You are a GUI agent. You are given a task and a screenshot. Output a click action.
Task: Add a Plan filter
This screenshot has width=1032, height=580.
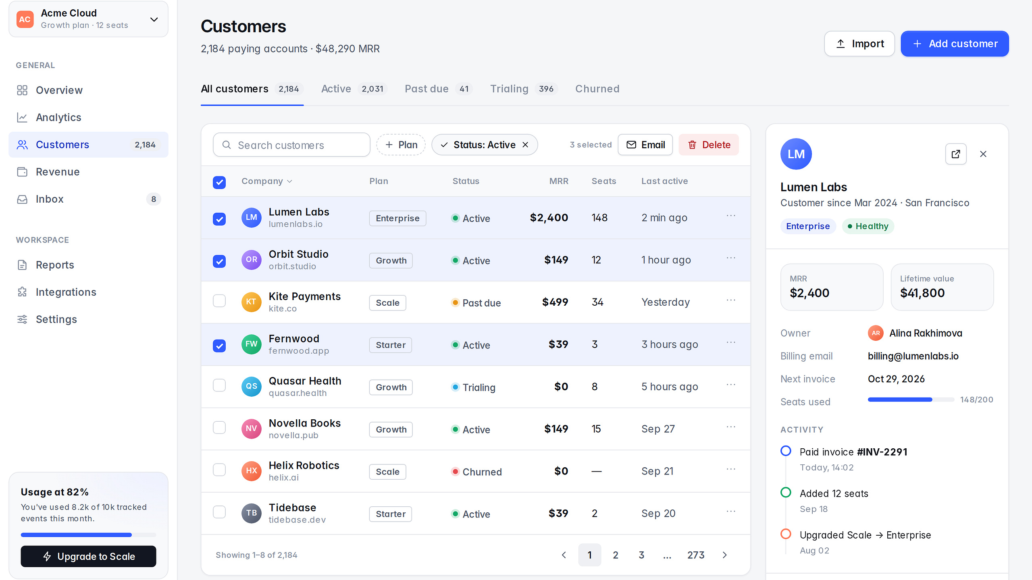pos(401,145)
